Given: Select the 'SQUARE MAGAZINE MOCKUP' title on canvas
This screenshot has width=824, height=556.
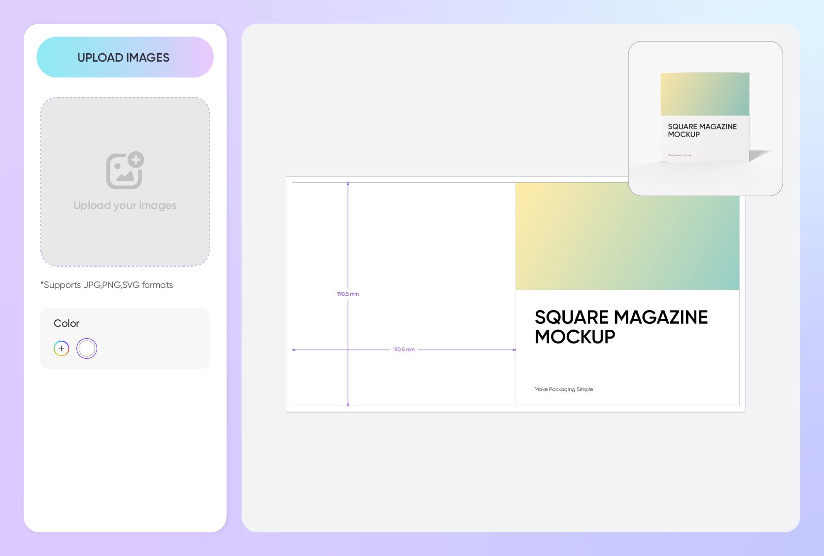Looking at the screenshot, I should click(621, 326).
